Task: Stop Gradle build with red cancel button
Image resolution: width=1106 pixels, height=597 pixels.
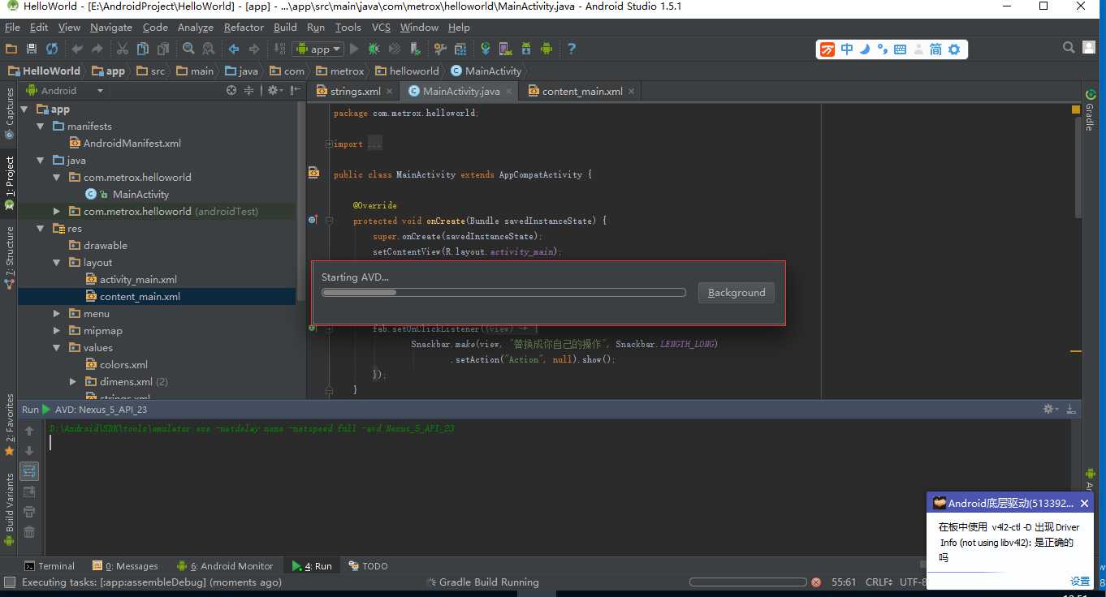Action: tap(816, 582)
